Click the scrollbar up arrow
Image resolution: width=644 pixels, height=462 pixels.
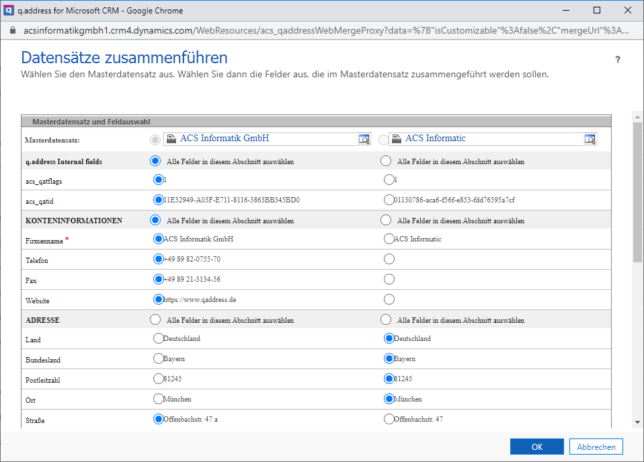637,116
